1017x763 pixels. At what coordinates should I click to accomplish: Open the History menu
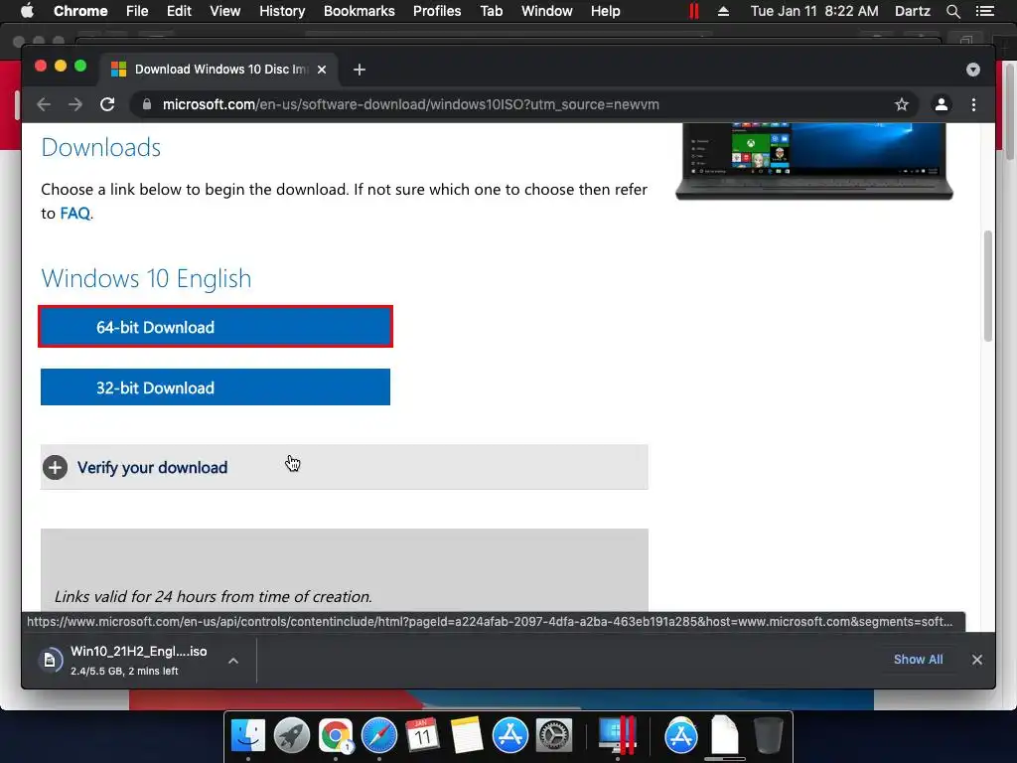tap(281, 11)
